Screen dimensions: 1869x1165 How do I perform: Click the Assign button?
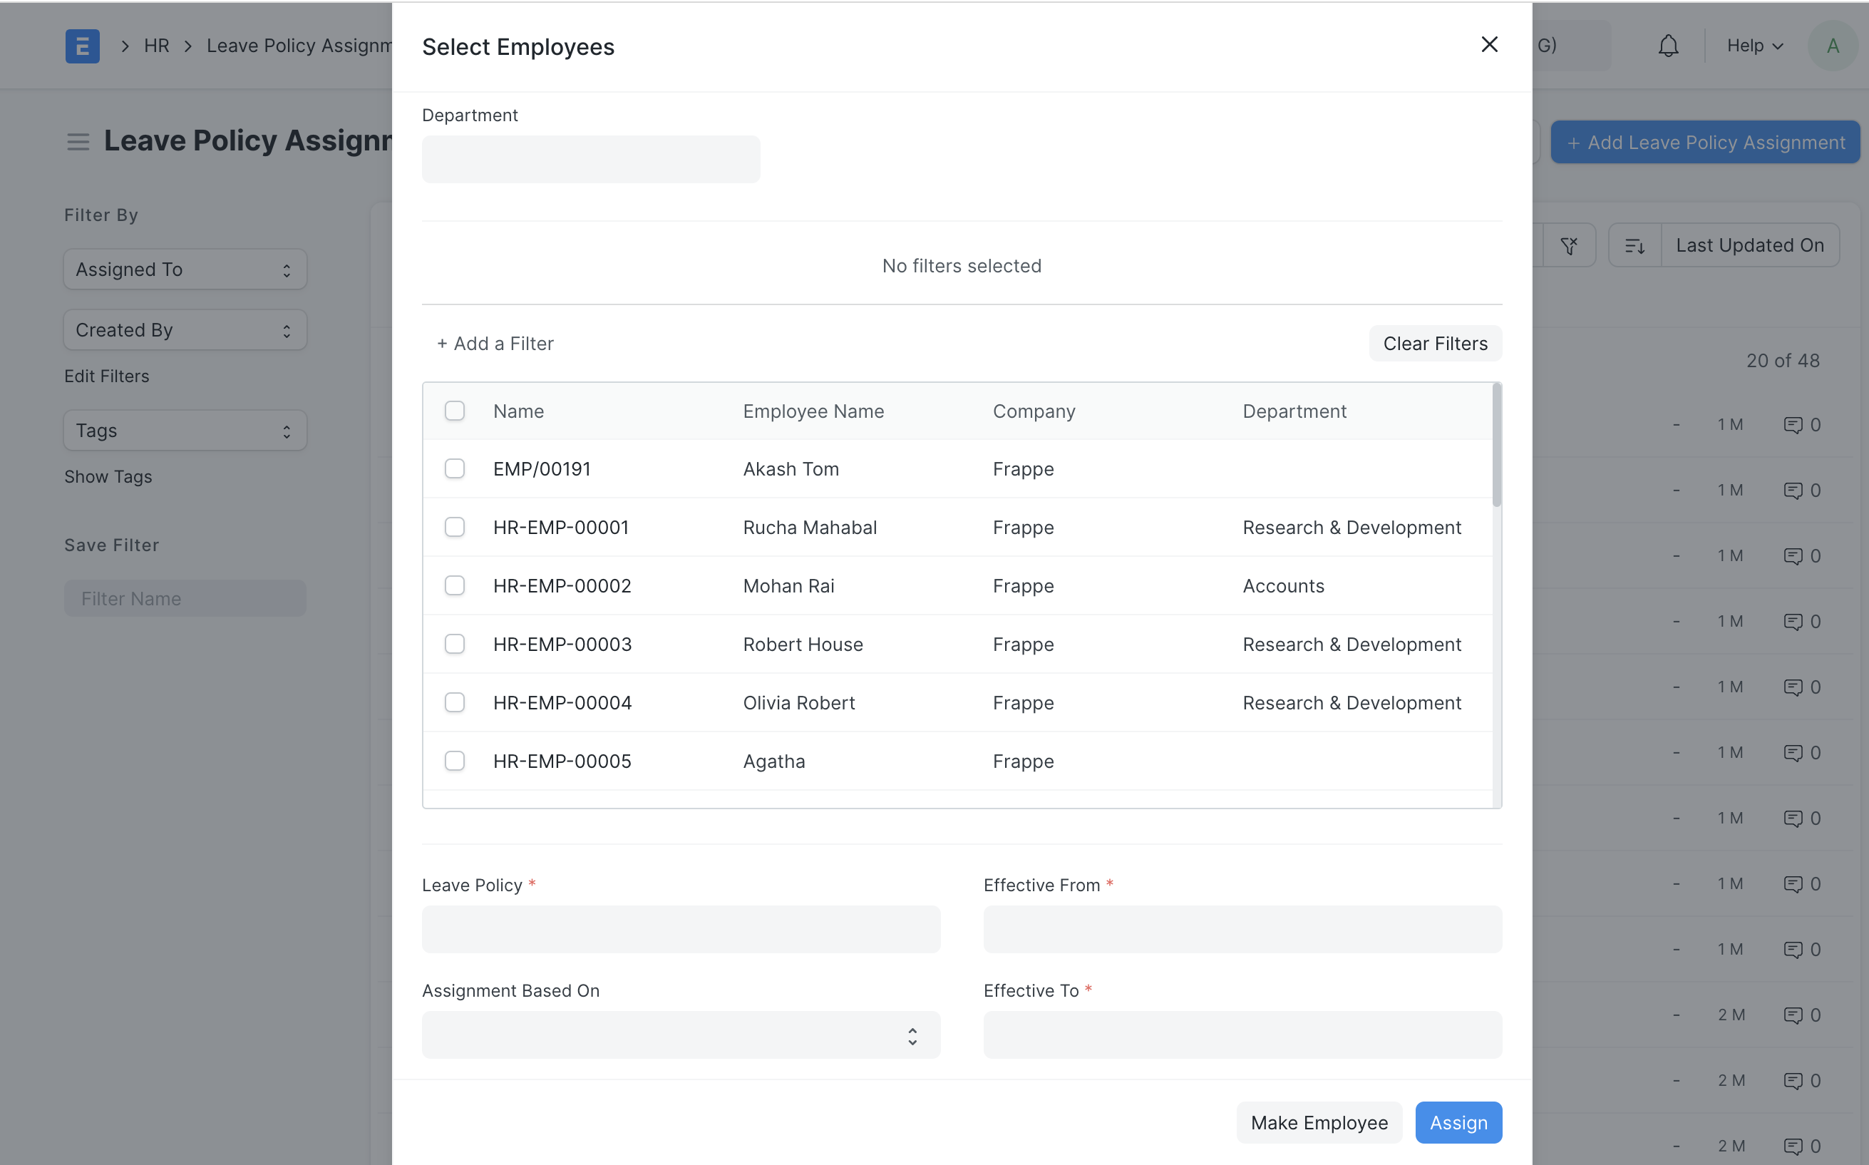click(1458, 1123)
